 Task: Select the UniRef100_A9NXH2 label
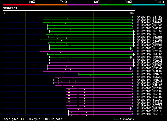click(x=150, y=71)
